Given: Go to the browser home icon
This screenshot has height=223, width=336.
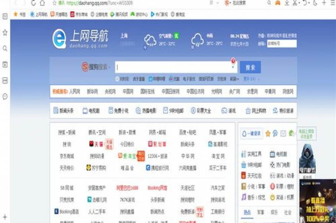Looking at the screenshot, I should [42, 3].
